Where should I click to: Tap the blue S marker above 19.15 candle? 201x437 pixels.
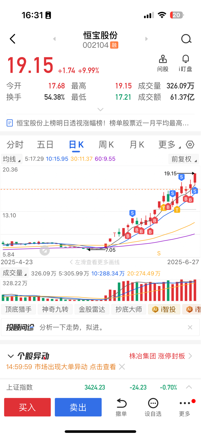181,177
